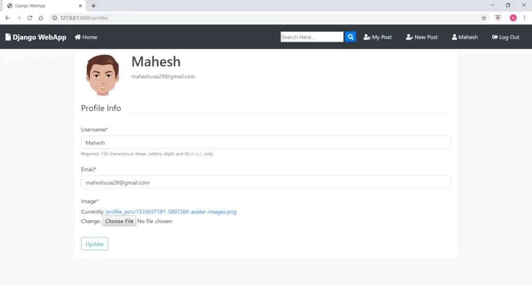The height and width of the screenshot is (285, 532).
Task: Open a new browser tab
Action: (94, 6)
